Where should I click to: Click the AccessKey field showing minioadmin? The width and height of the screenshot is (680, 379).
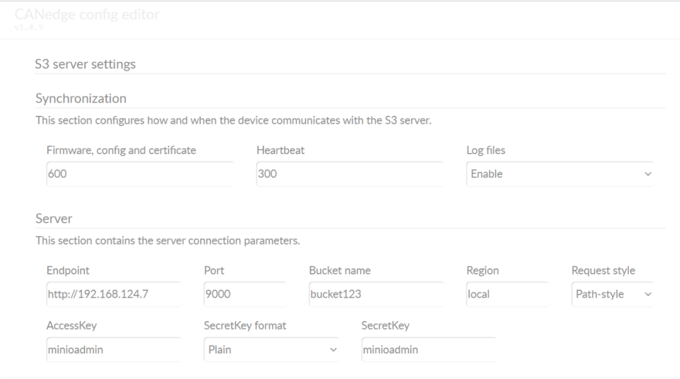113,349
